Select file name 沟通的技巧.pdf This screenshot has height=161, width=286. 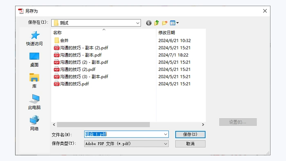tap(74, 84)
